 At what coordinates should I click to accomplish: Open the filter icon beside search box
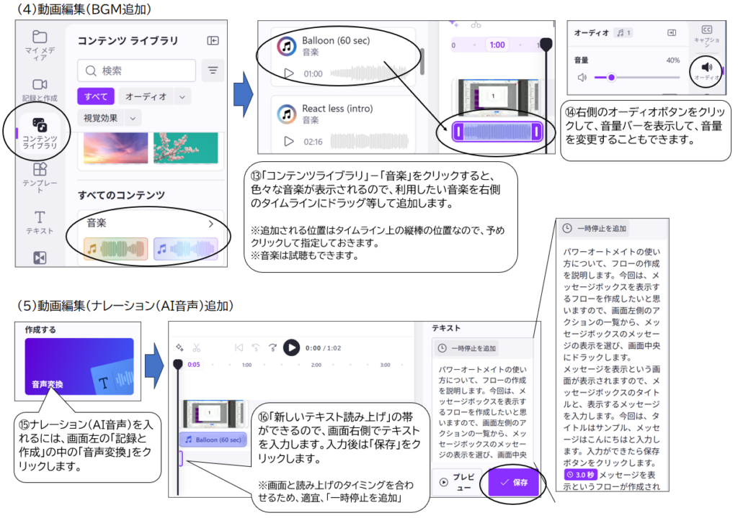[213, 71]
